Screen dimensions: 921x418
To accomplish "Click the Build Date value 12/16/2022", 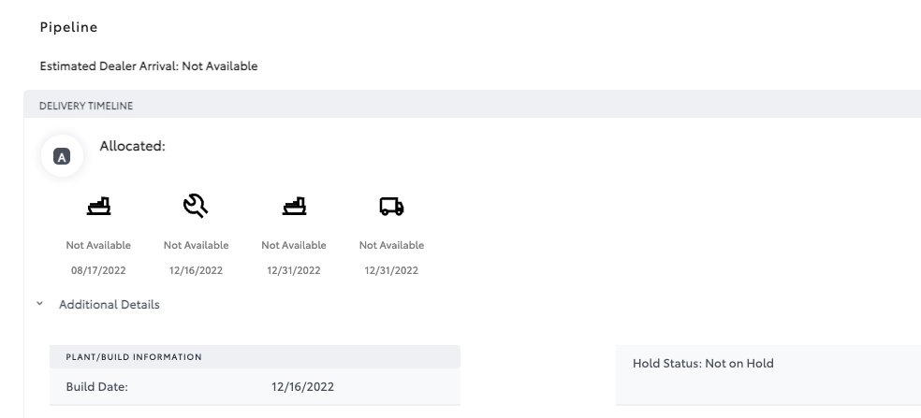I will click(x=302, y=386).
